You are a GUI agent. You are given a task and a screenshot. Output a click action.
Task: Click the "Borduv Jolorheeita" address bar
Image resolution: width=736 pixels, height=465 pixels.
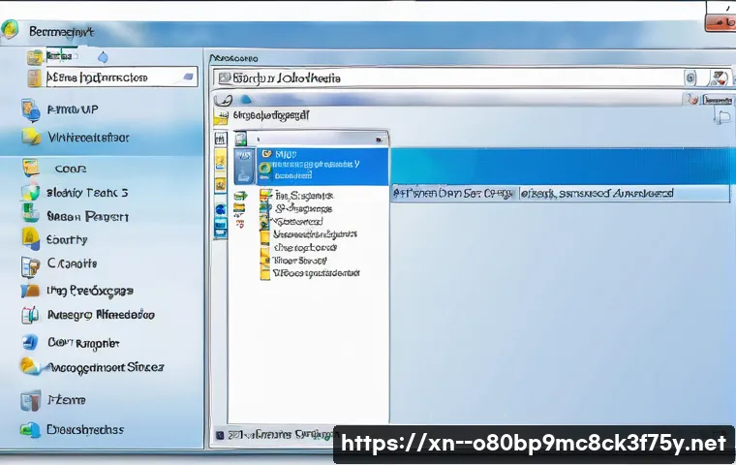tap(448, 77)
